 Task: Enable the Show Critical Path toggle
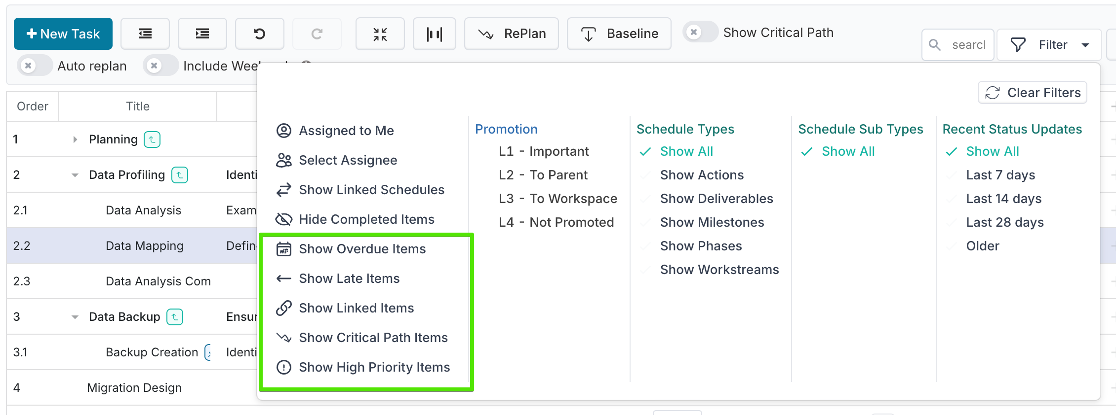coord(700,32)
